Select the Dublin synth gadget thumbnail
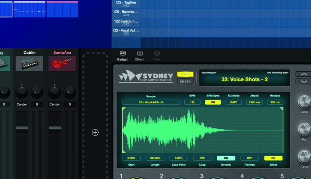The width and height of the screenshot is (311, 179). point(30,64)
